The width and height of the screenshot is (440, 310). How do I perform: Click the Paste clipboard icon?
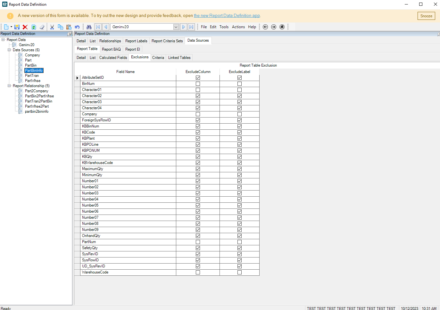(69, 27)
